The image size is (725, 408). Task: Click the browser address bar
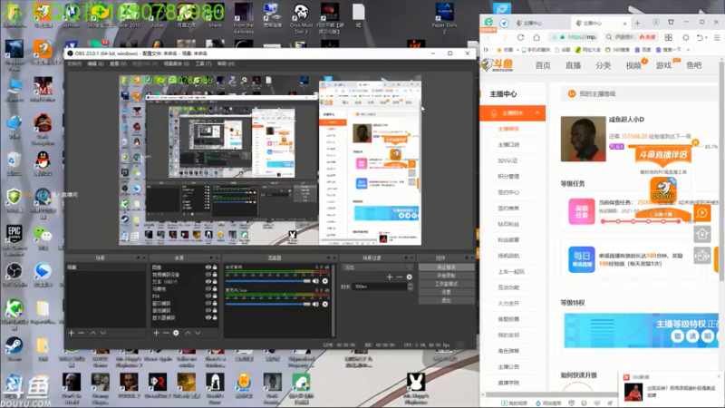click(574, 37)
